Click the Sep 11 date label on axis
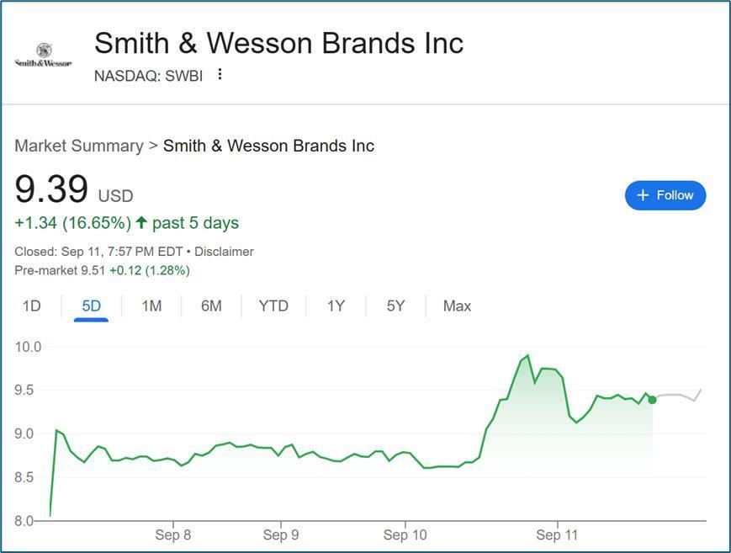 coord(559,534)
